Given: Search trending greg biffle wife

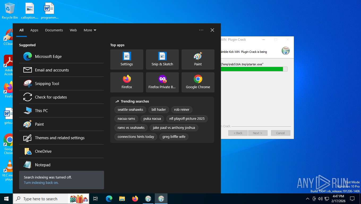Looking at the screenshot, I should [x=174, y=137].
